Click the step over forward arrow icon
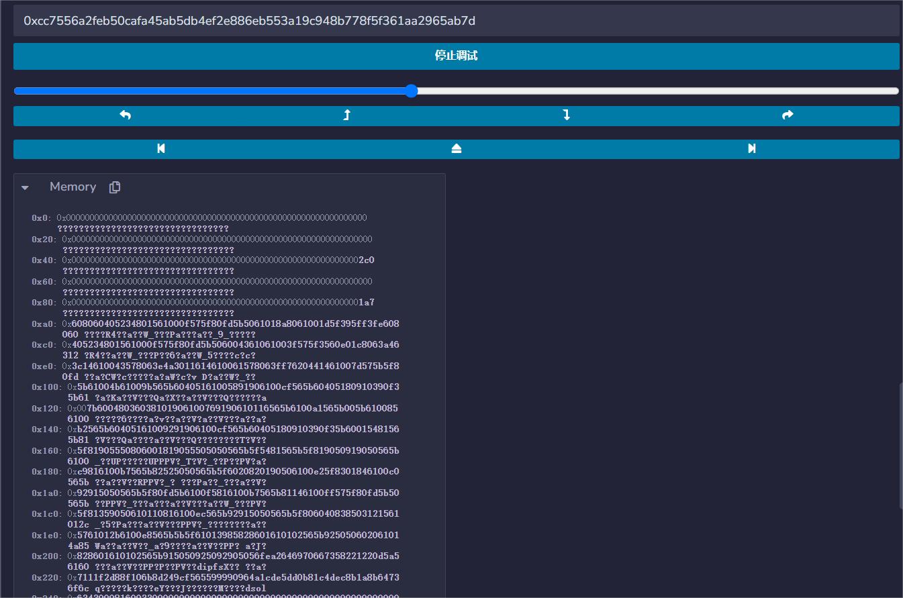This screenshot has height=598, width=903. tap(788, 115)
